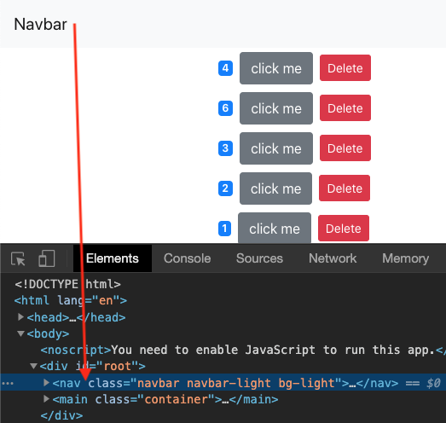Expand the nav navbar element
This screenshot has height=423, width=446.
pyautogui.click(x=46, y=383)
